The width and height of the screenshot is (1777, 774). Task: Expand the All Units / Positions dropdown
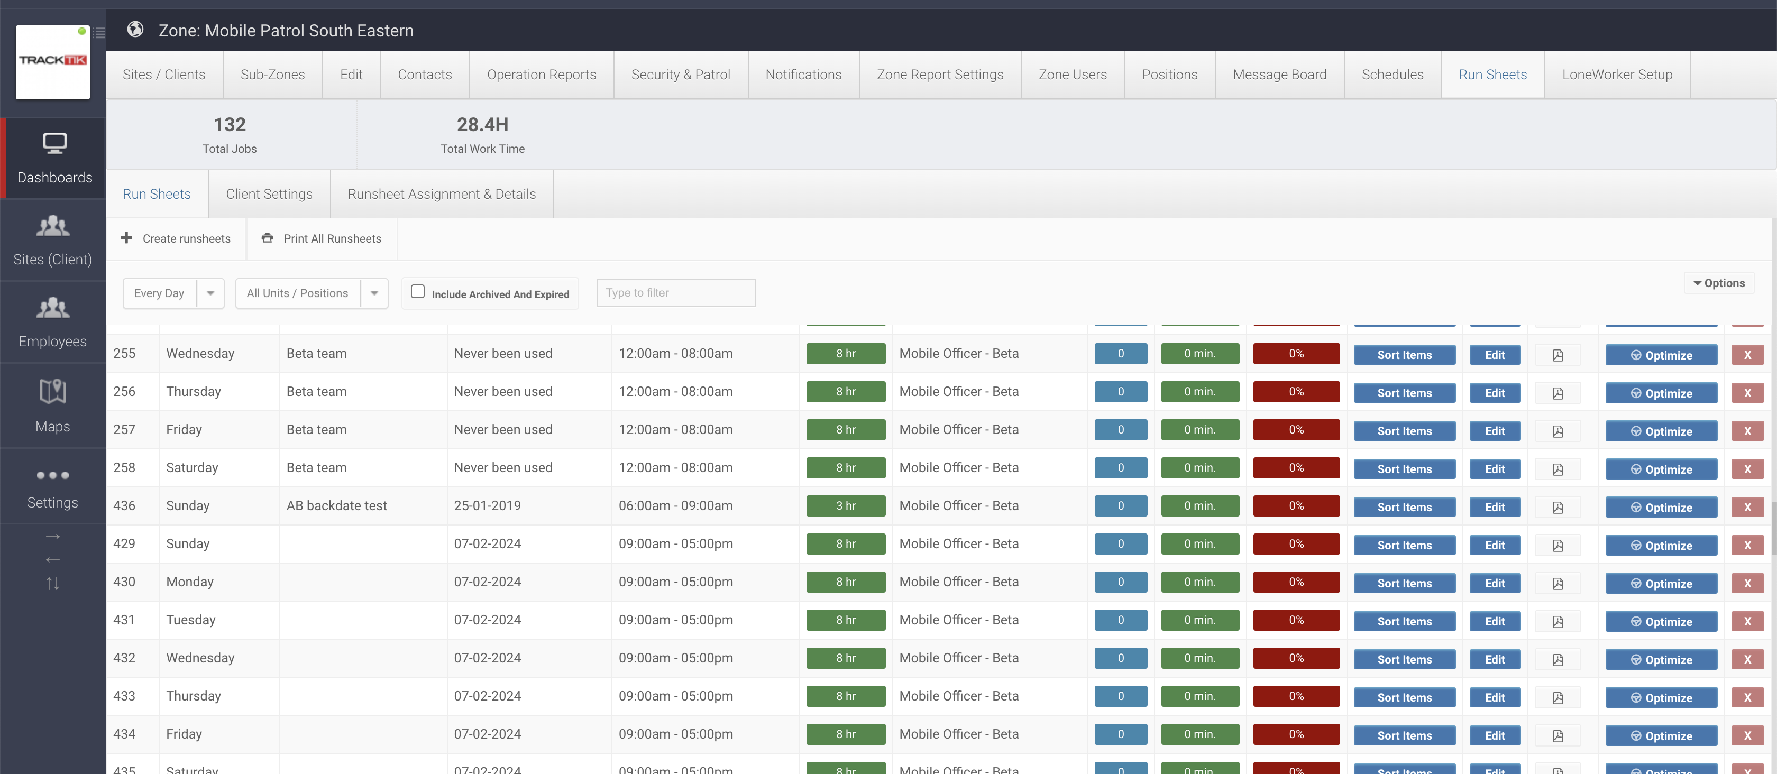(374, 292)
